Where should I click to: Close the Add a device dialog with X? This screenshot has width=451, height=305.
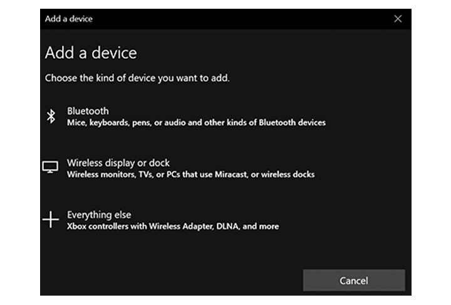(398, 19)
